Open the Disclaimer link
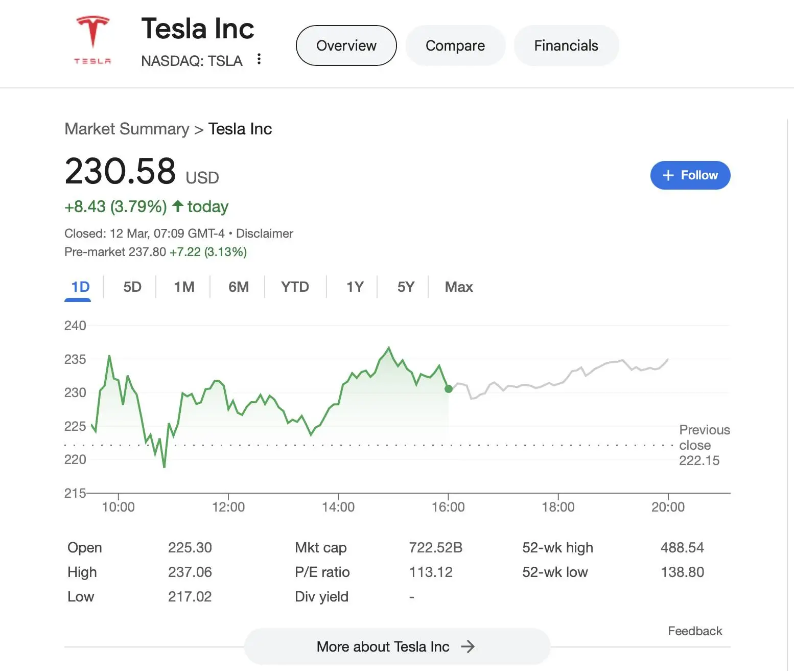Screen dimensions: 794x671 tap(265, 233)
